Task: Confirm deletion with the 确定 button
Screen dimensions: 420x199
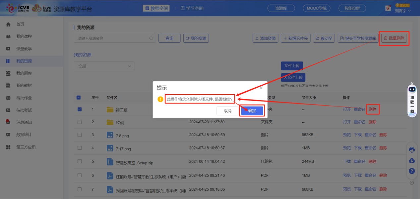Action: pos(252,111)
